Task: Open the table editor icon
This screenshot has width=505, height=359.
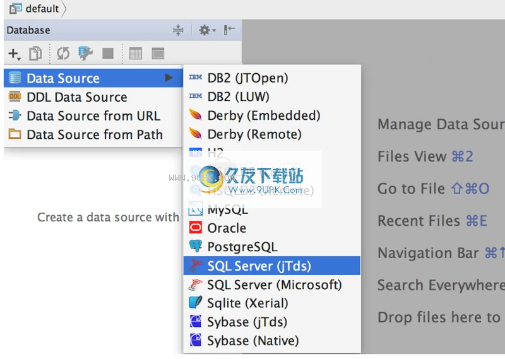Action: click(x=136, y=54)
